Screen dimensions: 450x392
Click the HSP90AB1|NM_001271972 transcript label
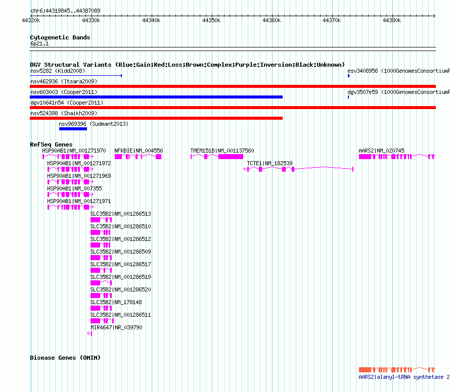pos(79,163)
